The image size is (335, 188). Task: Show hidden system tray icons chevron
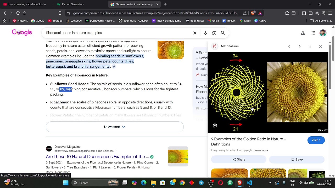tap(270, 183)
